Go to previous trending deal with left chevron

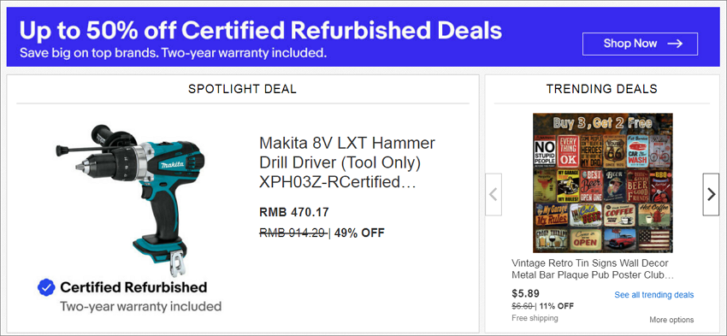[494, 194]
